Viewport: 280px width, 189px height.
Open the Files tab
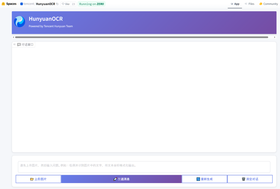[x=249, y=4]
